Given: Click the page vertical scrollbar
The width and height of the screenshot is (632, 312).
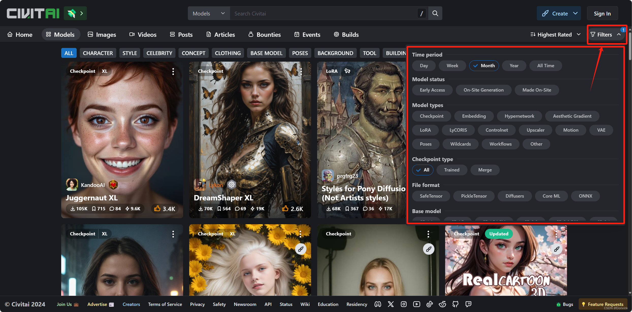Looking at the screenshot, I should (630, 46).
